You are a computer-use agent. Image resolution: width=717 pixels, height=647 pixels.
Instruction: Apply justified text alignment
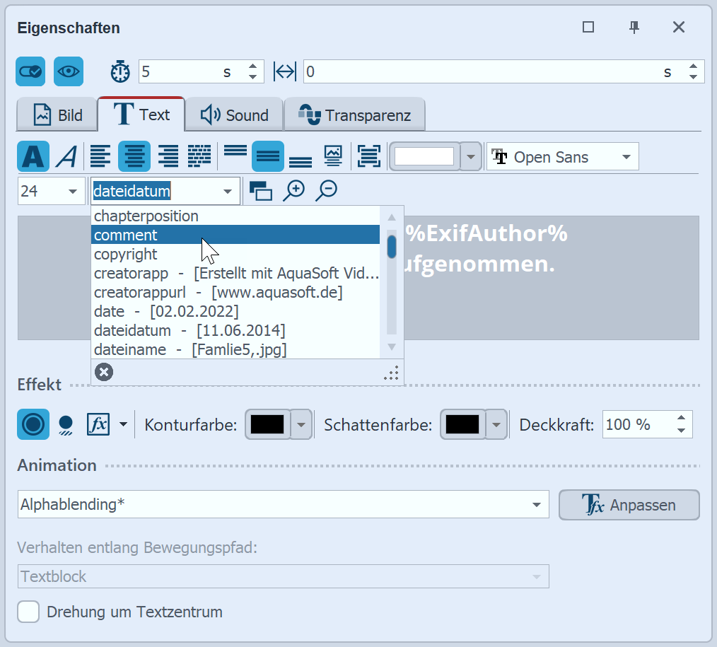pyautogui.click(x=199, y=156)
